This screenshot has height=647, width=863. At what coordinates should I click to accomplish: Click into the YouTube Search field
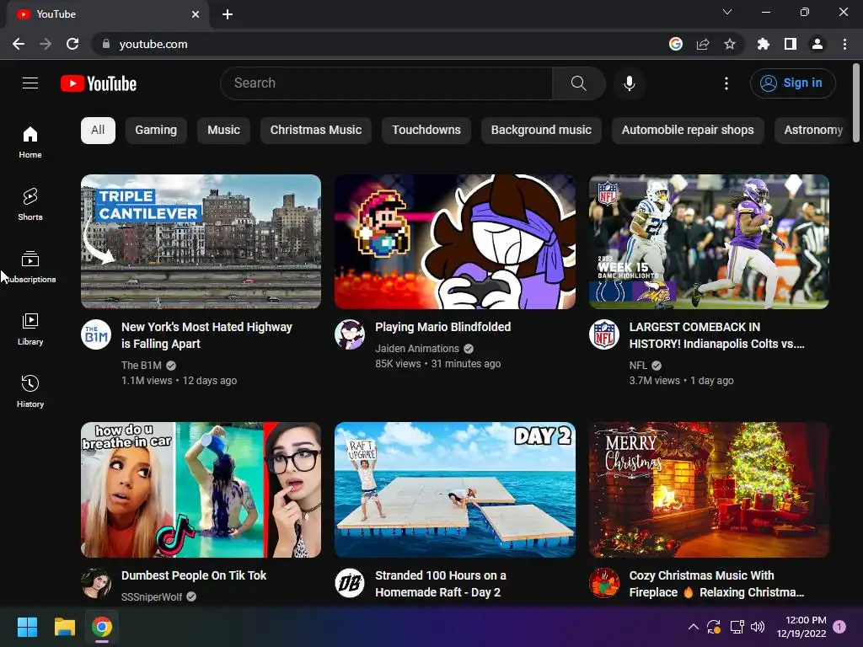click(x=386, y=83)
